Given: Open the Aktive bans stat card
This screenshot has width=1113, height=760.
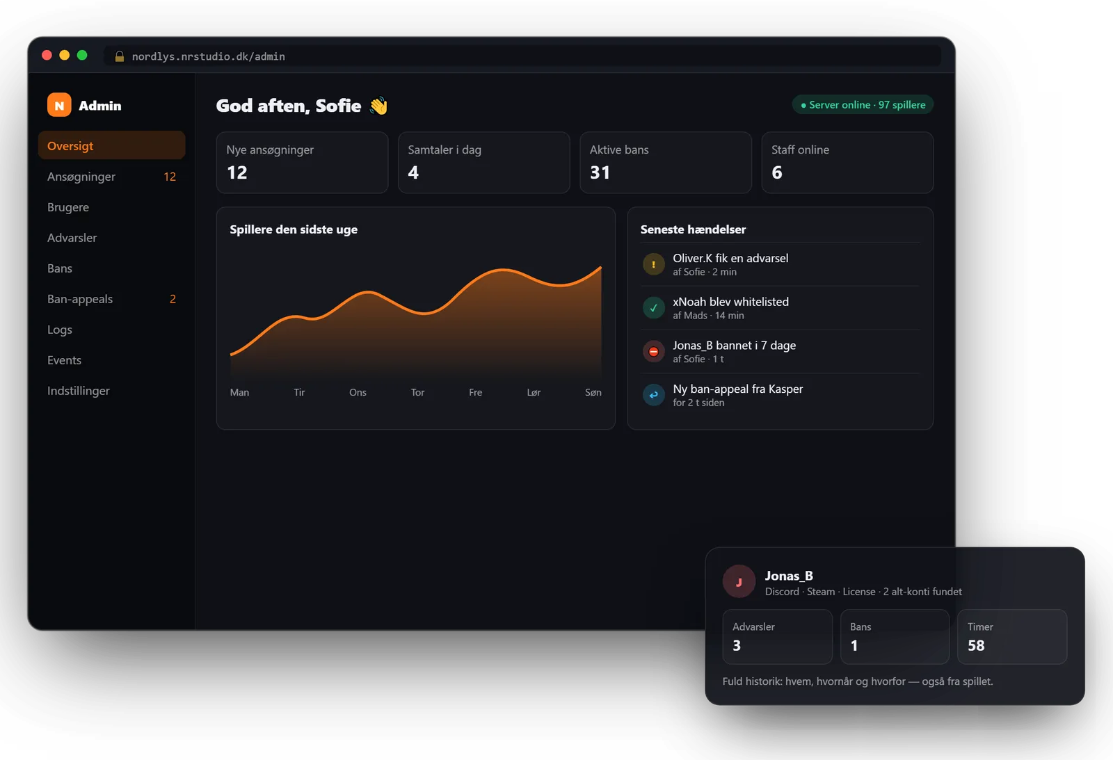Looking at the screenshot, I should click(666, 163).
